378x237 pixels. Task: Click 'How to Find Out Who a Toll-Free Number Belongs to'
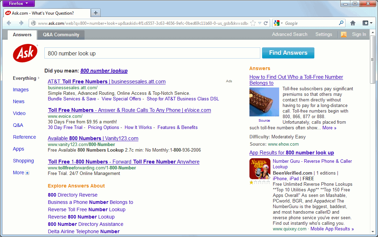coord(296,80)
